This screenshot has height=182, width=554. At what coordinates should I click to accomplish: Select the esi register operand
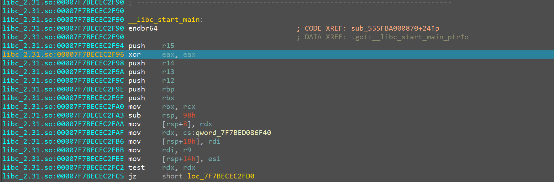[214, 159]
